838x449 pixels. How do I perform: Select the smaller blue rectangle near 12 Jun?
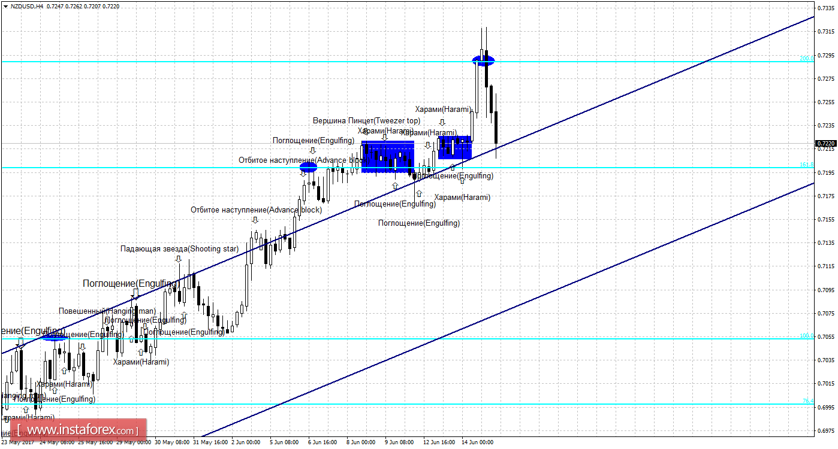[454, 147]
